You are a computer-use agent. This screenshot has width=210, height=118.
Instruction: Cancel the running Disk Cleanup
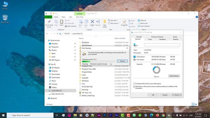tap(122, 61)
